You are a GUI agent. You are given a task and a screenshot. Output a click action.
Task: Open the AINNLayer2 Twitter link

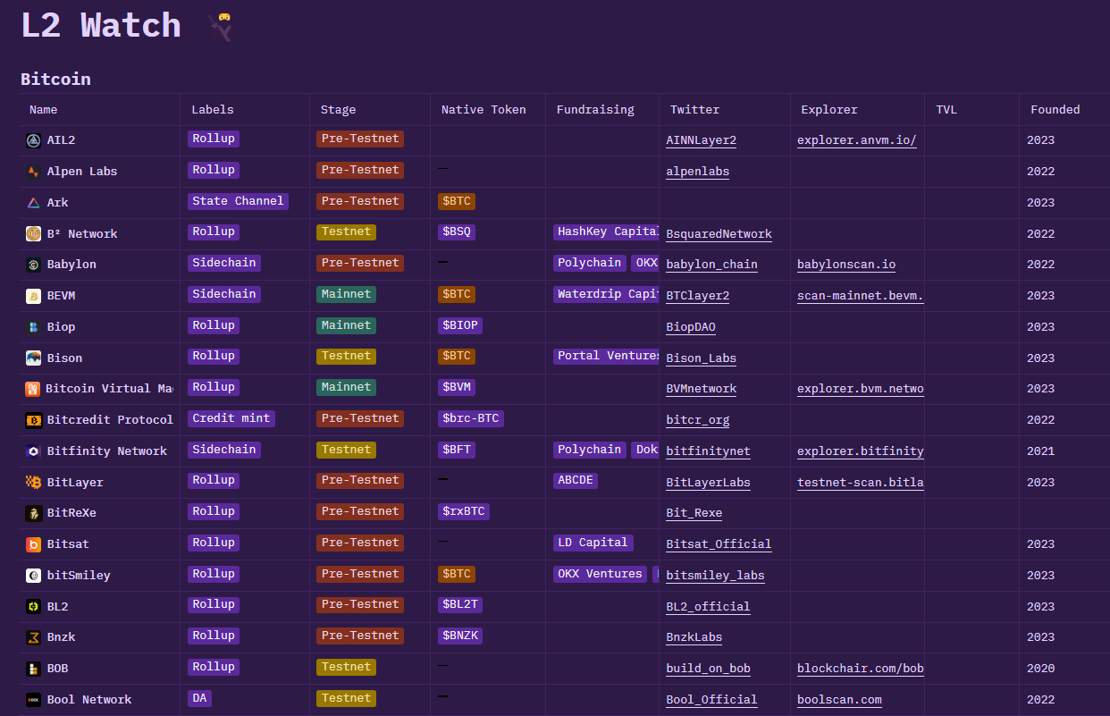pos(701,140)
